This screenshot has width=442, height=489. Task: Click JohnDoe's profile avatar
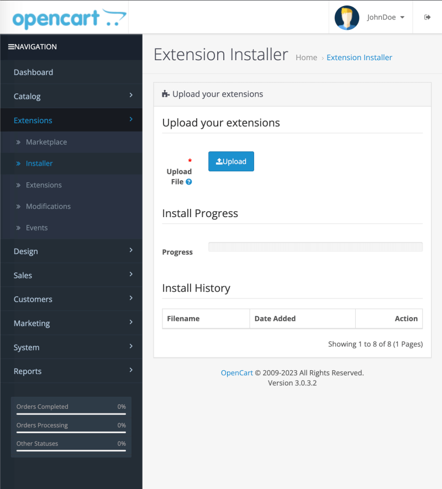pos(346,18)
